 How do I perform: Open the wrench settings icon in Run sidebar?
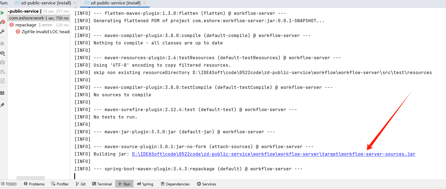point(2,32)
